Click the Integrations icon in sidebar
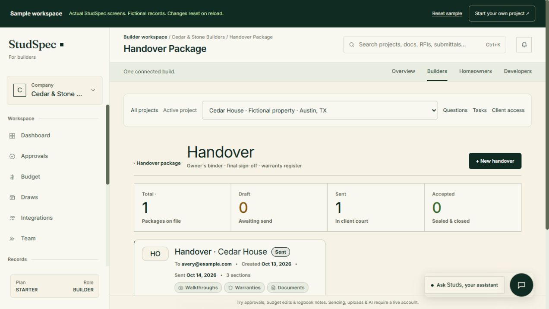Viewport: 549px width, 309px height. click(x=12, y=218)
